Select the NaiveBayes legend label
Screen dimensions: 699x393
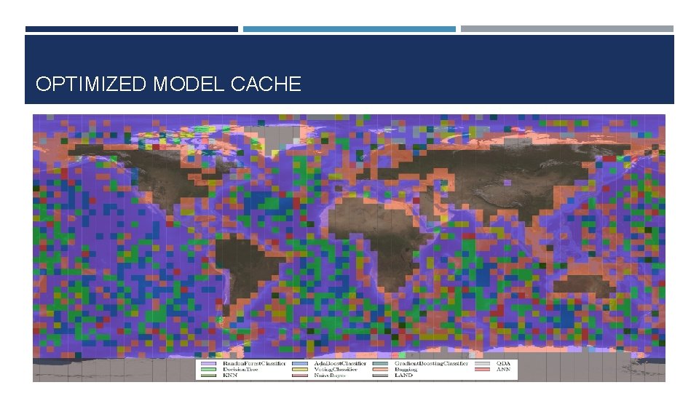pyautogui.click(x=330, y=376)
